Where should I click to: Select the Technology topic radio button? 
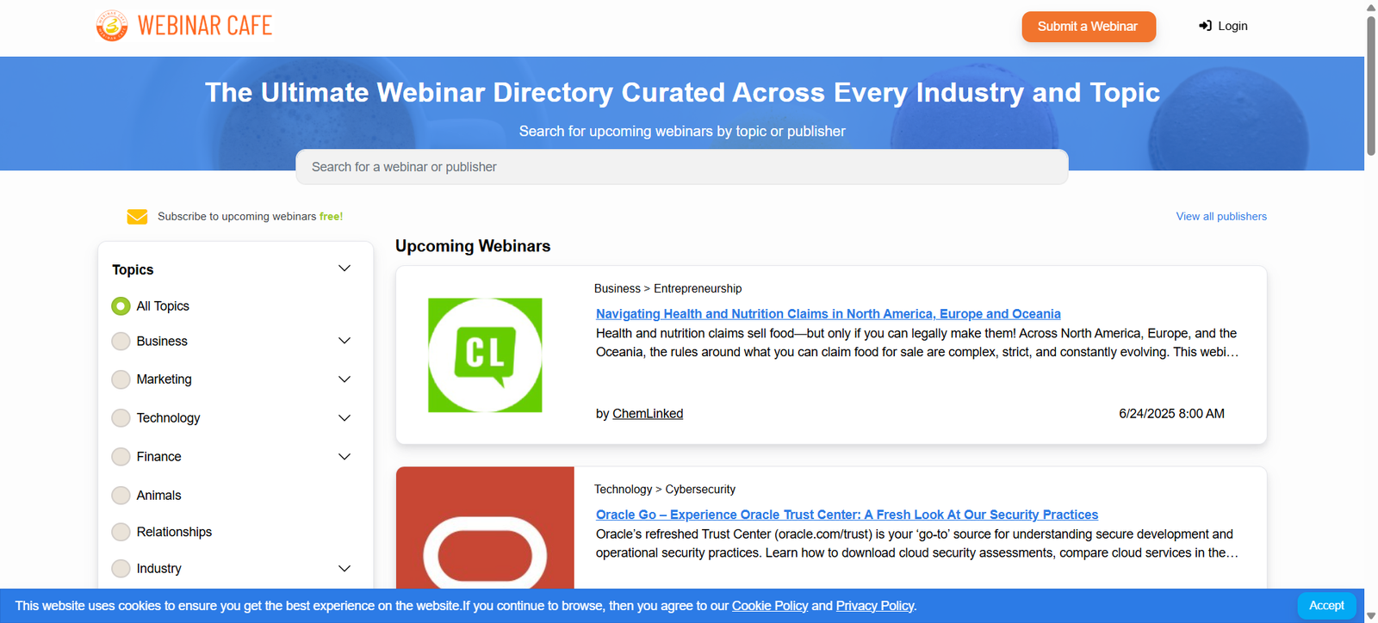pos(121,418)
